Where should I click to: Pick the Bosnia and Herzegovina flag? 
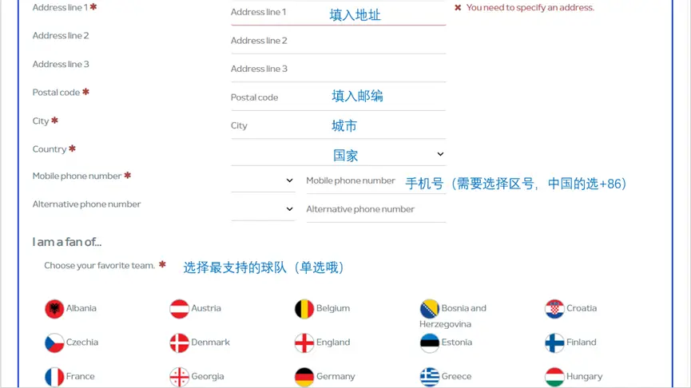click(430, 309)
